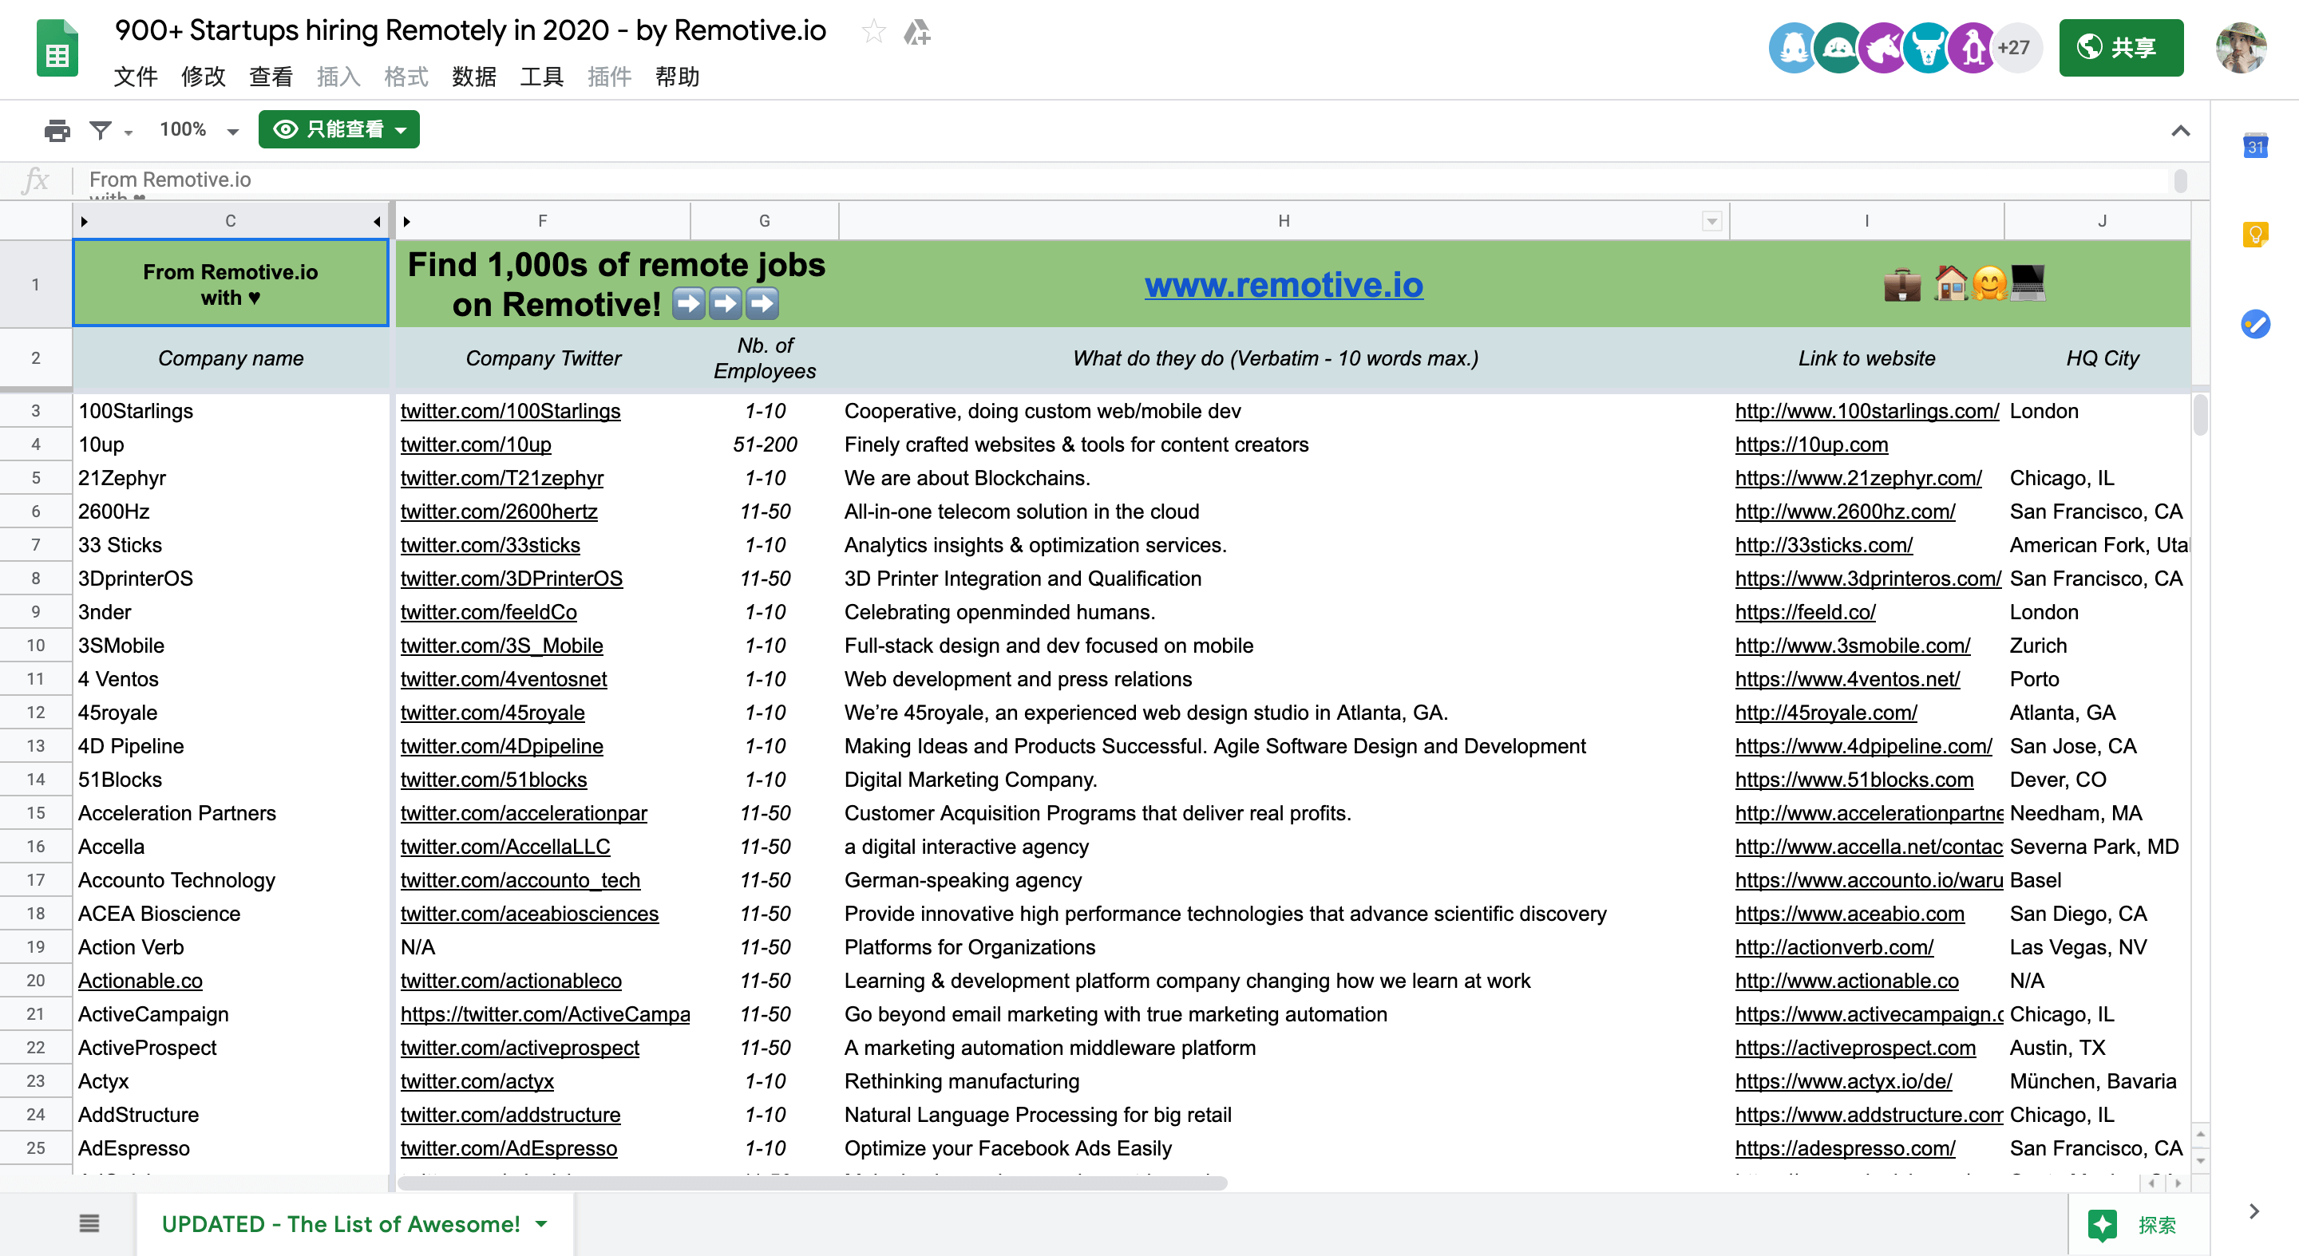Open the filter views dropdown arrow
Viewport: 2299px width, 1256px height.
click(x=129, y=132)
